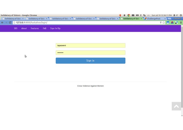
Task: Click the address bar URL
Action: (32, 23)
